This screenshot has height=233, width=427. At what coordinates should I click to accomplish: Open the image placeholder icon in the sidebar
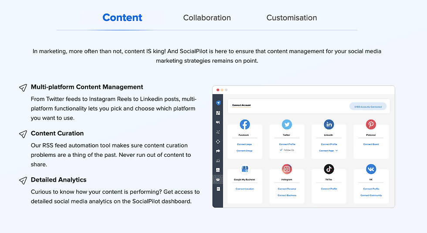[x=218, y=170]
